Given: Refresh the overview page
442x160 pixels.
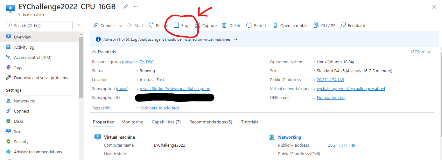Looking at the screenshot, I should [257, 25].
